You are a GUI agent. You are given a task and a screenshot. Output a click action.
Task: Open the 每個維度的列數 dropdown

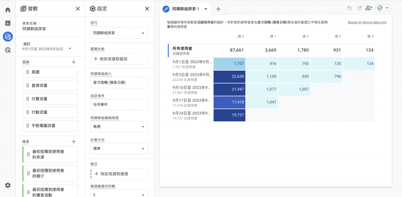[x=119, y=194]
